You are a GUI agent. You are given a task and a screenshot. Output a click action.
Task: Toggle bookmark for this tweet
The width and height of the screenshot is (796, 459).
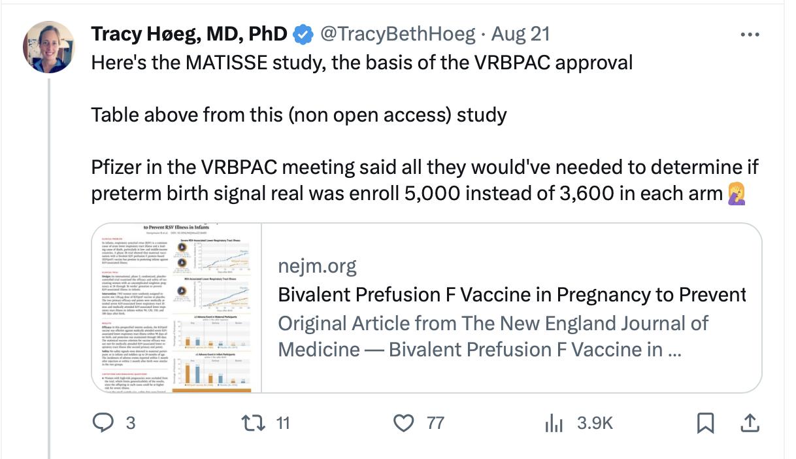(705, 423)
